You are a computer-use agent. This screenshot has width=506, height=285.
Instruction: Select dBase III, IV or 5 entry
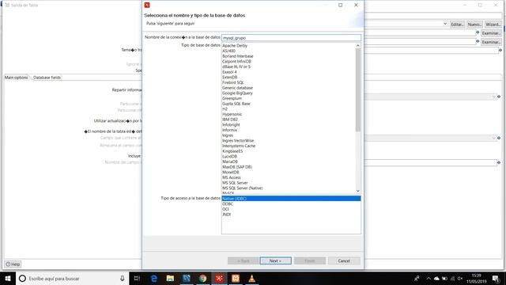point(236,66)
